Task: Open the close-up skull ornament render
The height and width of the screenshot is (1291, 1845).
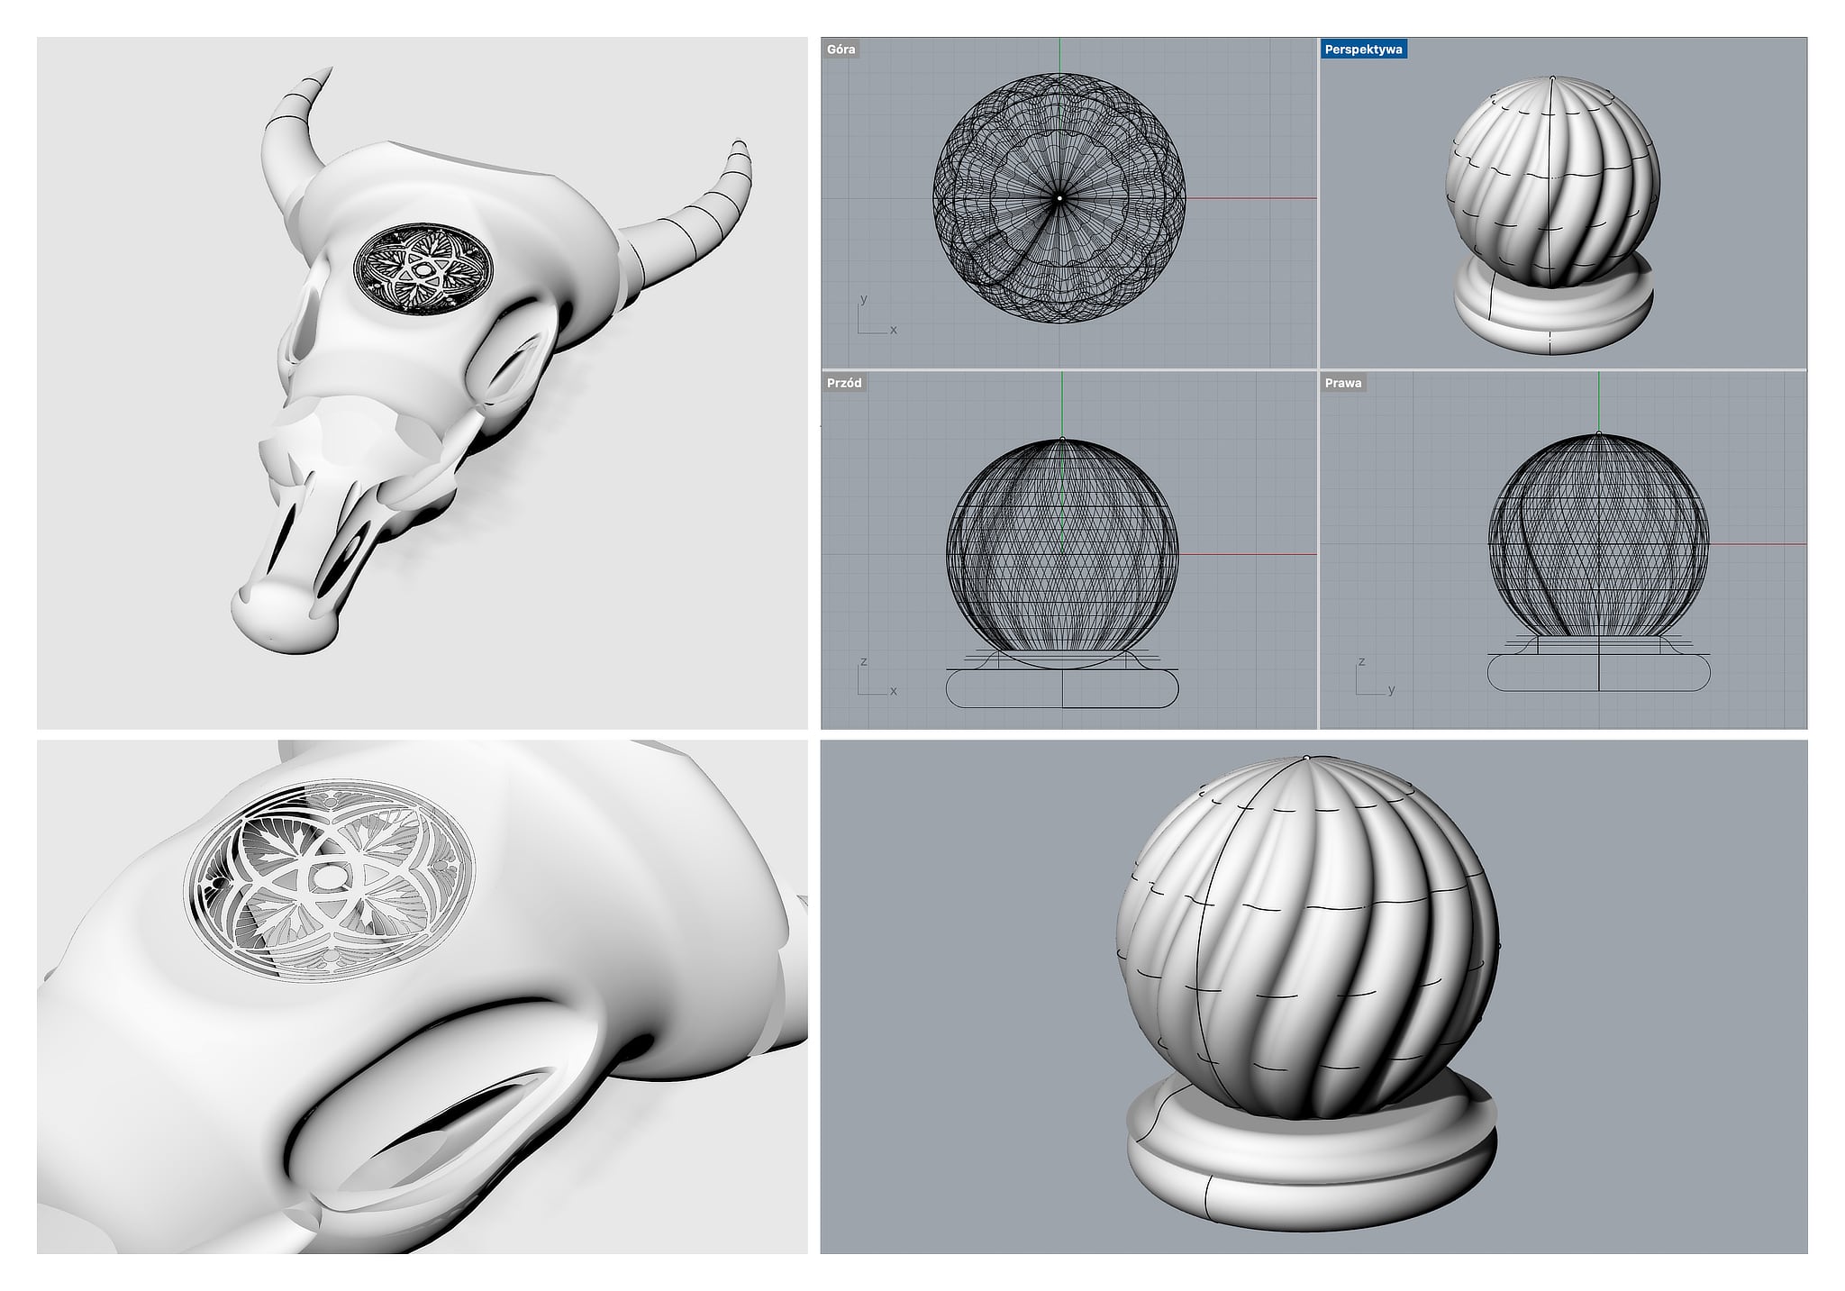Action: point(423,997)
